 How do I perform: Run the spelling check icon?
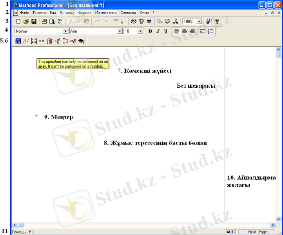(x=60, y=22)
